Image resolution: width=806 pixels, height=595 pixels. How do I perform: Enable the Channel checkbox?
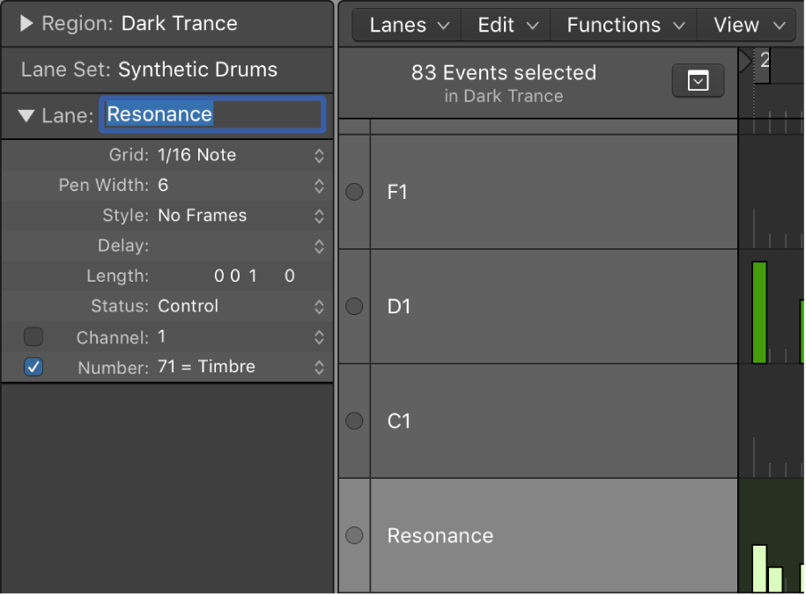[33, 337]
